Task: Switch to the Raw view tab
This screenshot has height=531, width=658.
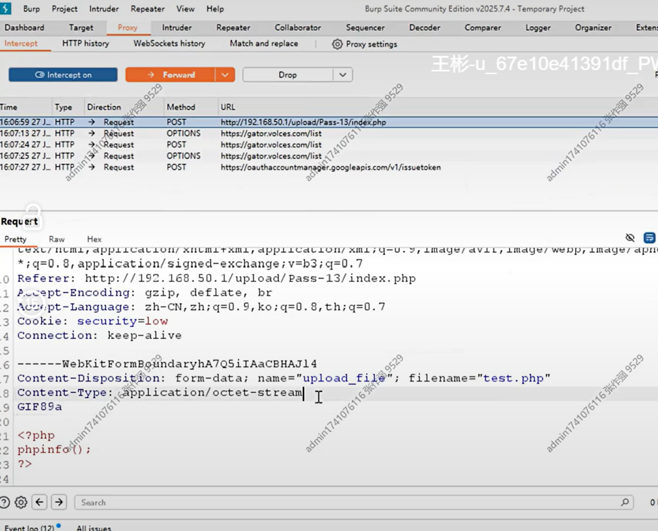Action: point(57,239)
